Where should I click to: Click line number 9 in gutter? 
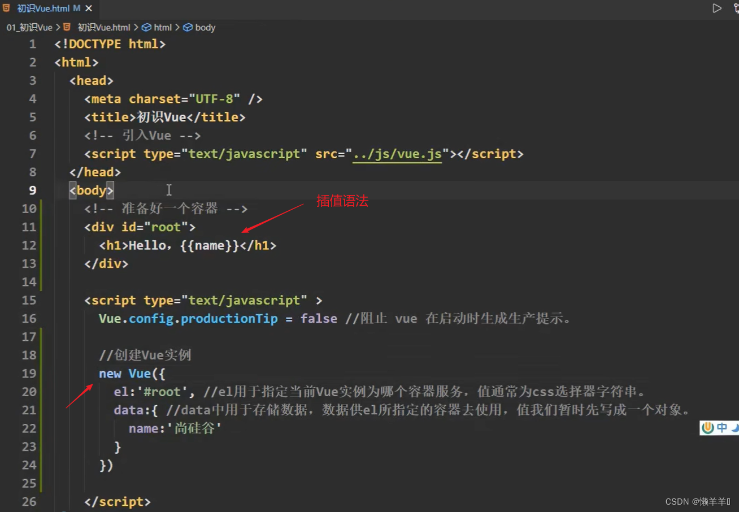[x=32, y=190]
